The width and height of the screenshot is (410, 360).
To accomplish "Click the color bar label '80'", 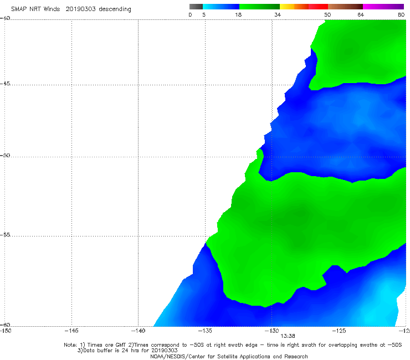I will click(x=401, y=15).
